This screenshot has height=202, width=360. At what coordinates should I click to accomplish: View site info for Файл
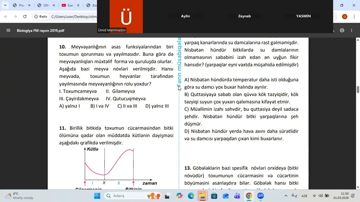(x=40, y=17)
